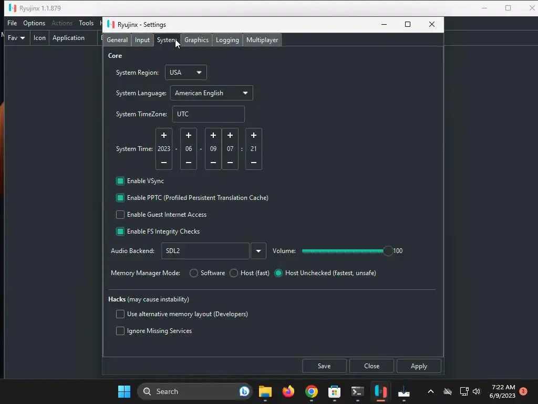Decrease the System Time month value
Screen dimensions: 538x404
[x=189, y=163]
